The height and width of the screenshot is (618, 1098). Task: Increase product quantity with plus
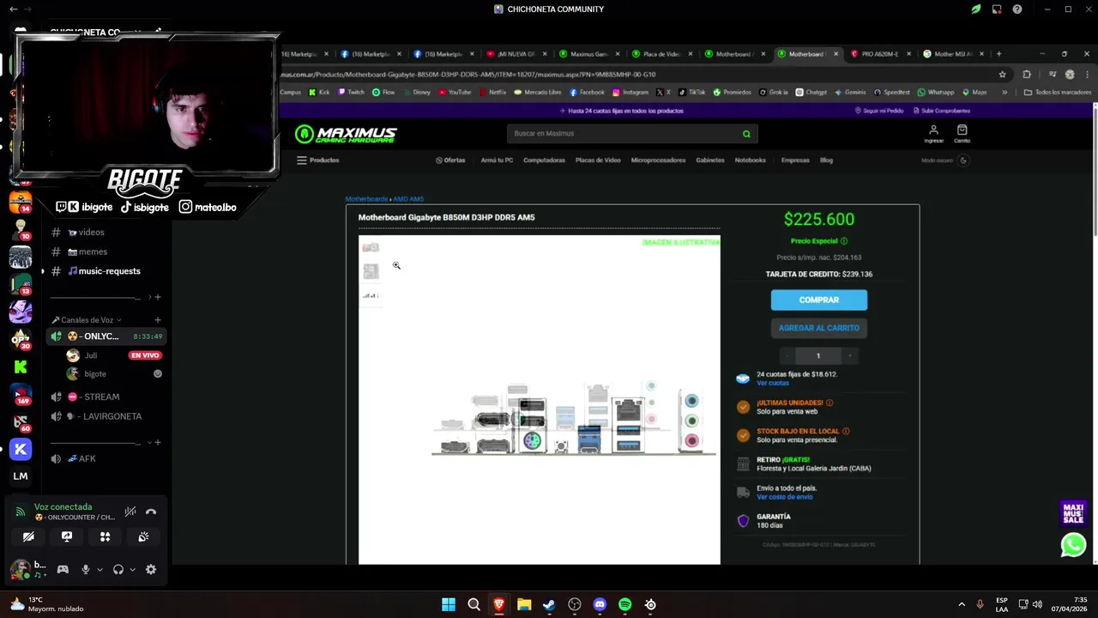(x=850, y=355)
